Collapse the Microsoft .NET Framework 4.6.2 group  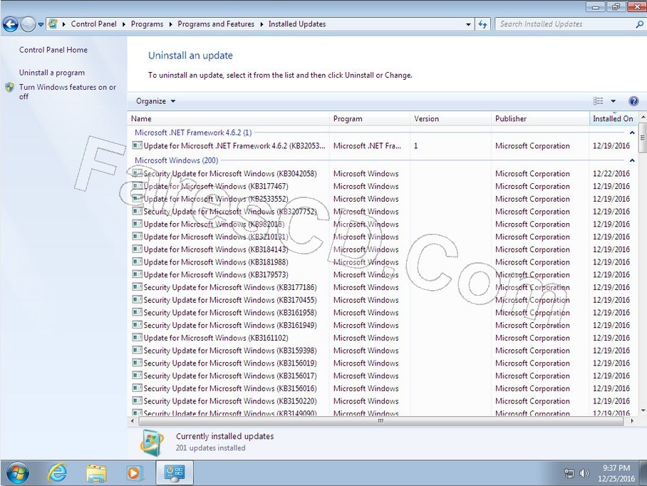click(632, 133)
